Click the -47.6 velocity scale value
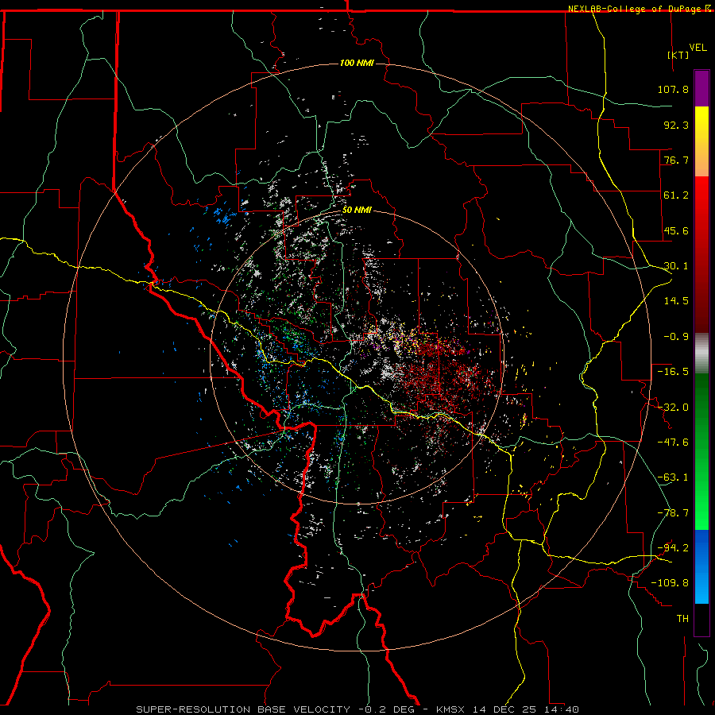The image size is (715, 715). coord(673,443)
